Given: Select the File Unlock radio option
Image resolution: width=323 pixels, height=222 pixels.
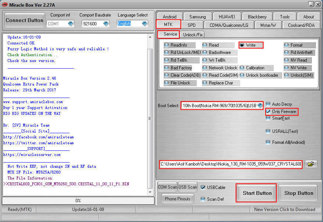Looking at the screenshot, I should pos(180,83).
